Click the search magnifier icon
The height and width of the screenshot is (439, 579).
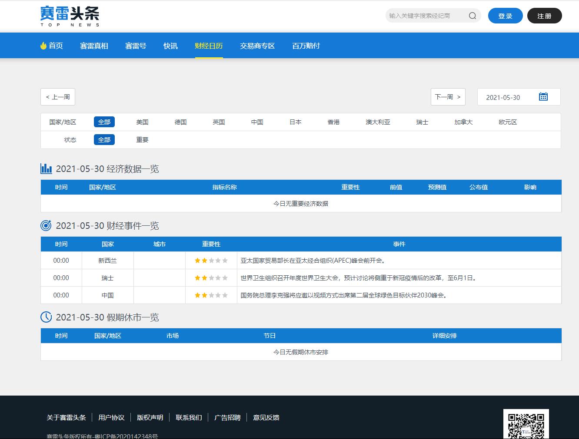(473, 16)
